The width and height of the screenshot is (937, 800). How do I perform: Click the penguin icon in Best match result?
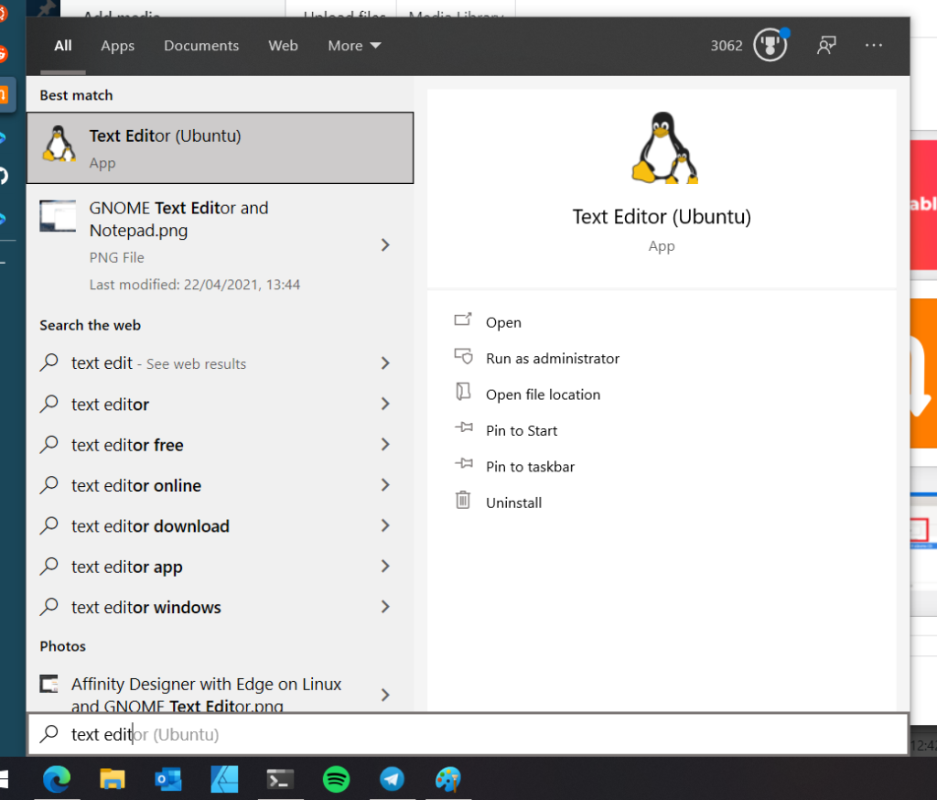point(59,144)
